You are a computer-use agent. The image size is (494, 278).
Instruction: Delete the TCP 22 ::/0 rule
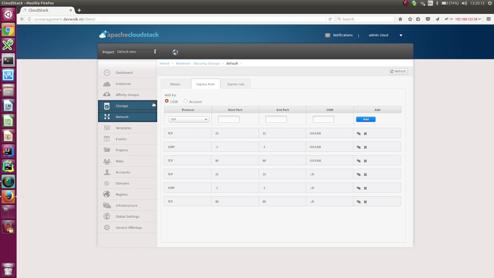click(365, 175)
